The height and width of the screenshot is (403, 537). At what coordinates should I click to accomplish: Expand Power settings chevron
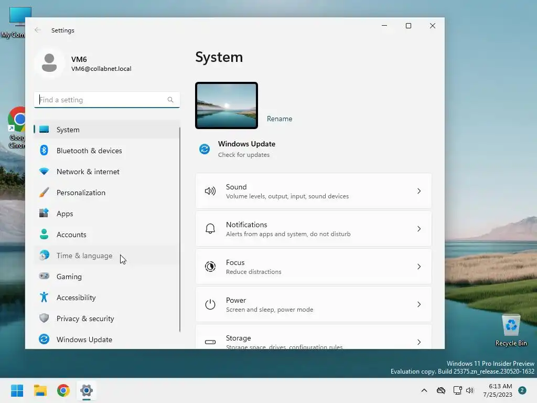(x=419, y=304)
